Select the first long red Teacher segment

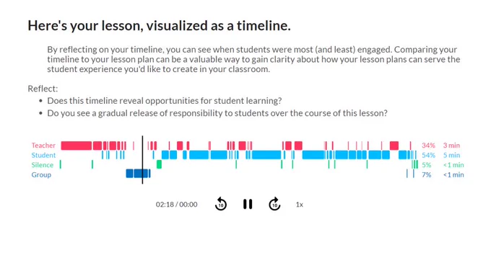coord(77,146)
